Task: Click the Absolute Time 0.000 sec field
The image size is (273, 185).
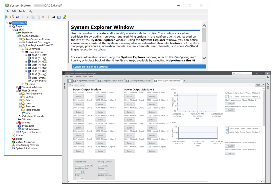Action: coord(84,165)
